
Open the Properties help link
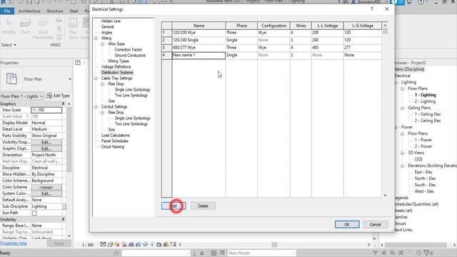(14, 243)
